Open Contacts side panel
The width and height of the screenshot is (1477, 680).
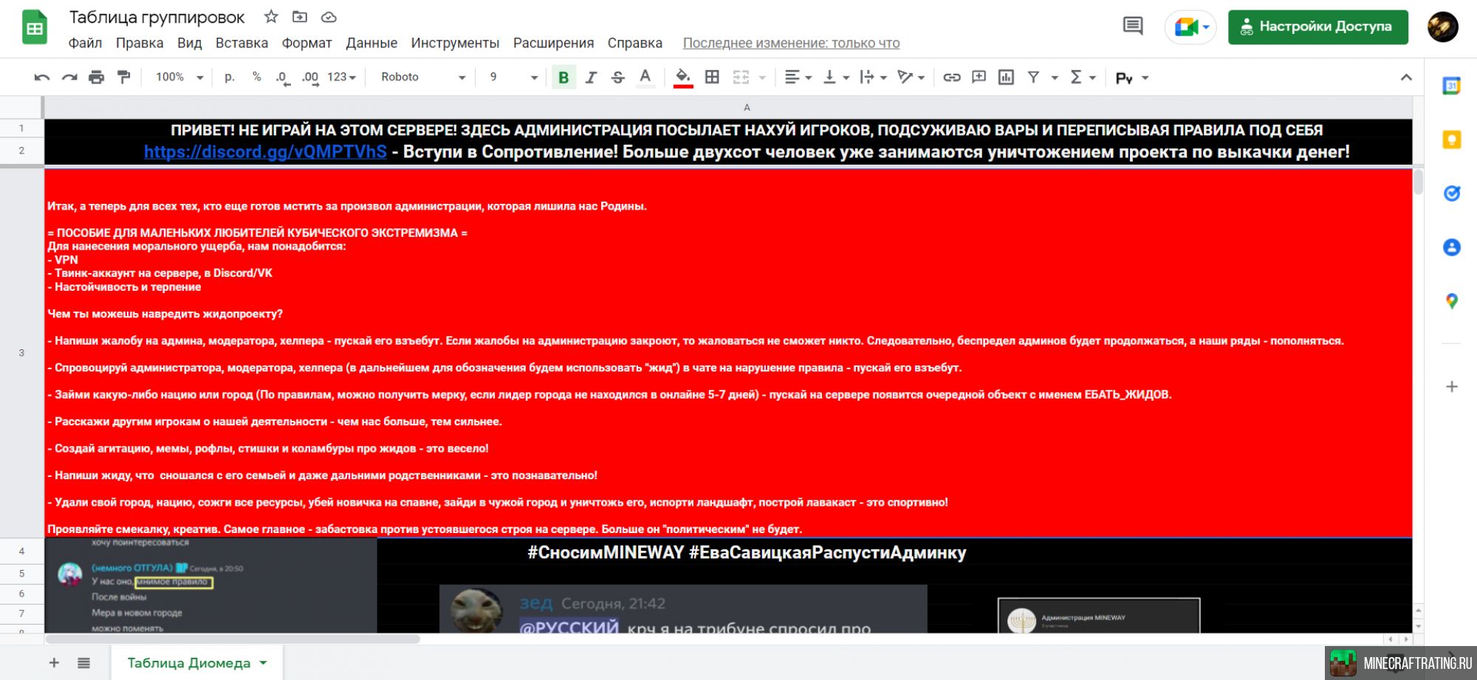pos(1452,247)
